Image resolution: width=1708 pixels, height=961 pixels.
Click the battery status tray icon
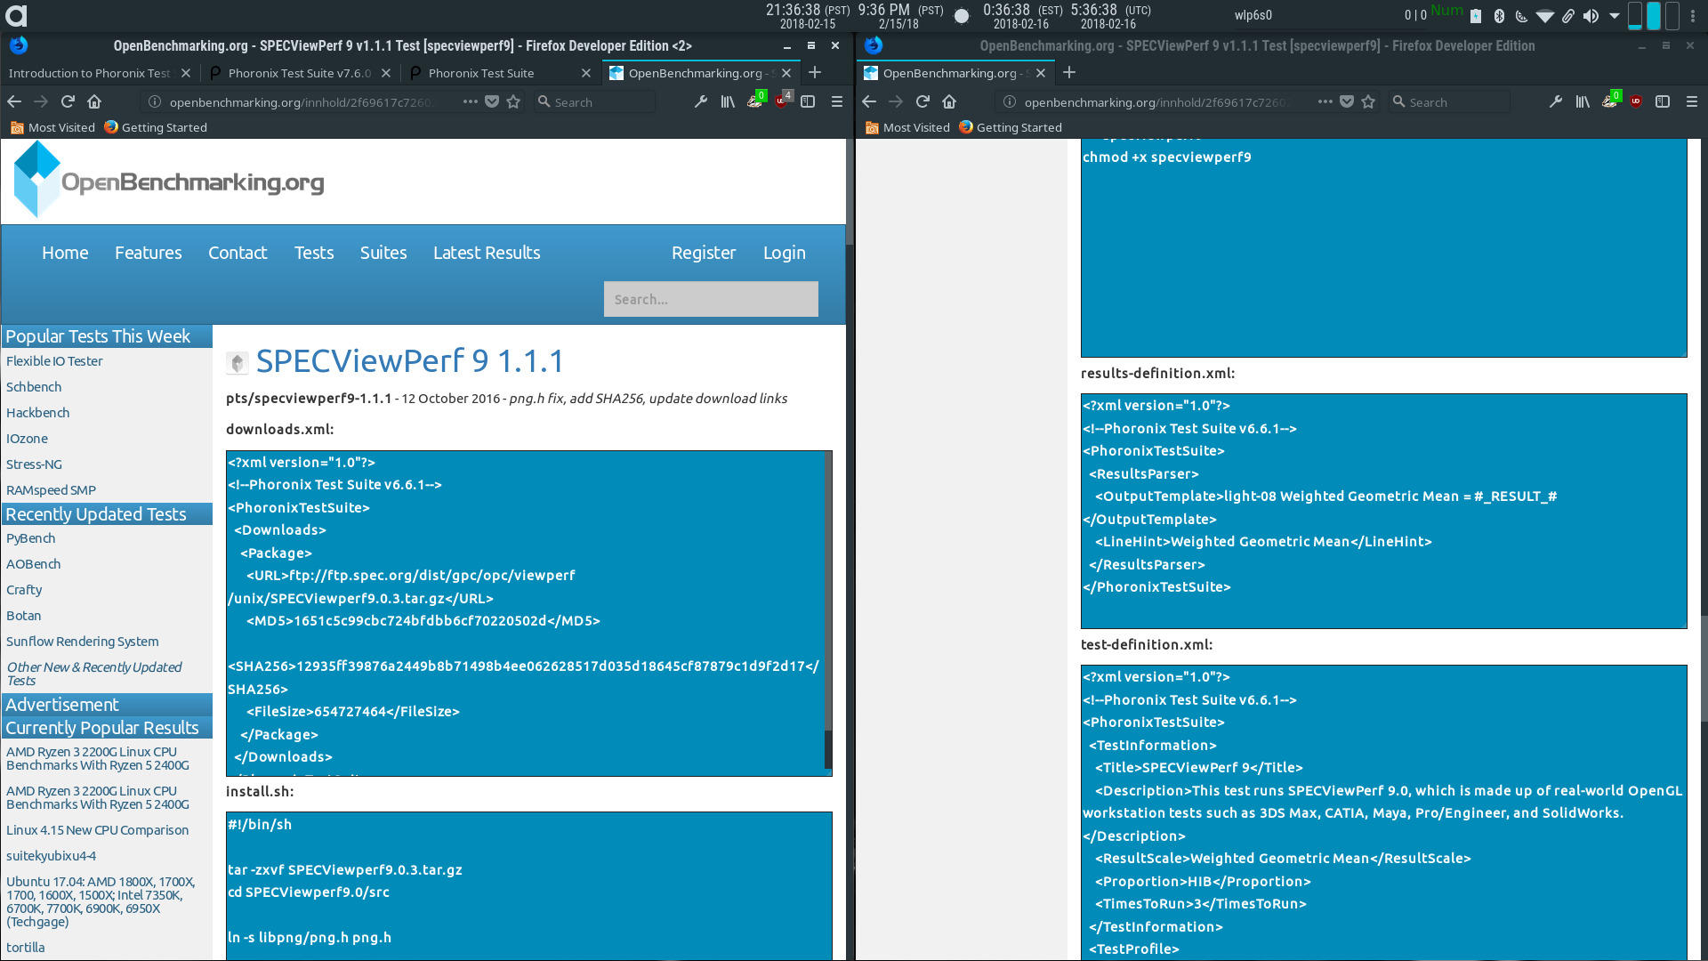pyautogui.click(x=1476, y=15)
